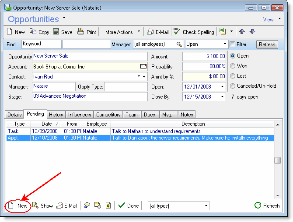Go to previous record with the up arrow

(242, 32)
